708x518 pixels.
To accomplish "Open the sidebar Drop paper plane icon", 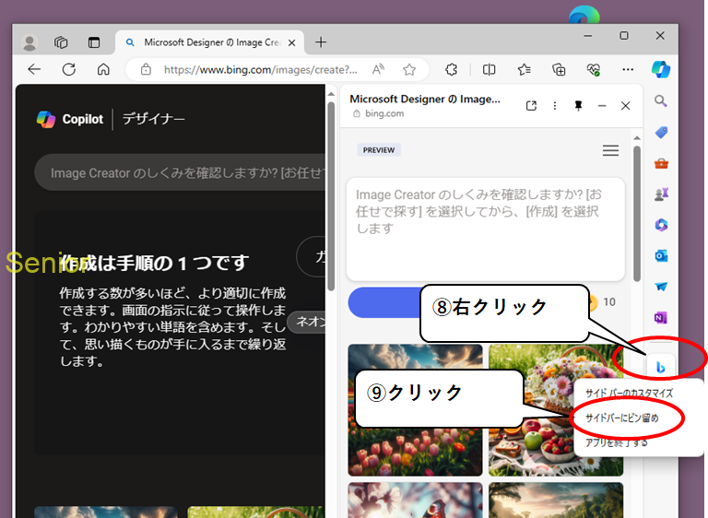I will [x=661, y=287].
